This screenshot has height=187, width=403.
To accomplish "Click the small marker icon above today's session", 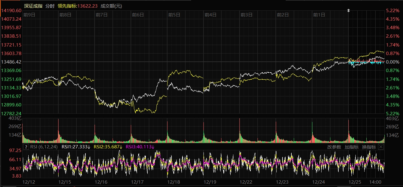I will click(348, 11).
